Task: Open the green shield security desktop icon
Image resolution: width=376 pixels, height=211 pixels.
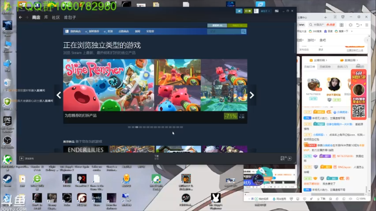Action: coord(8,102)
